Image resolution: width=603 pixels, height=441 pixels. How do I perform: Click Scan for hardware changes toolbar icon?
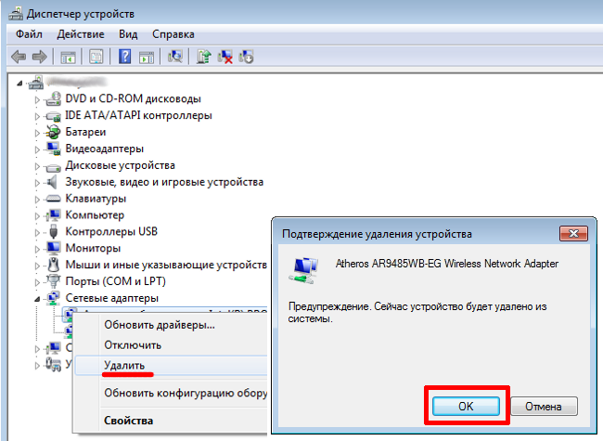(174, 57)
